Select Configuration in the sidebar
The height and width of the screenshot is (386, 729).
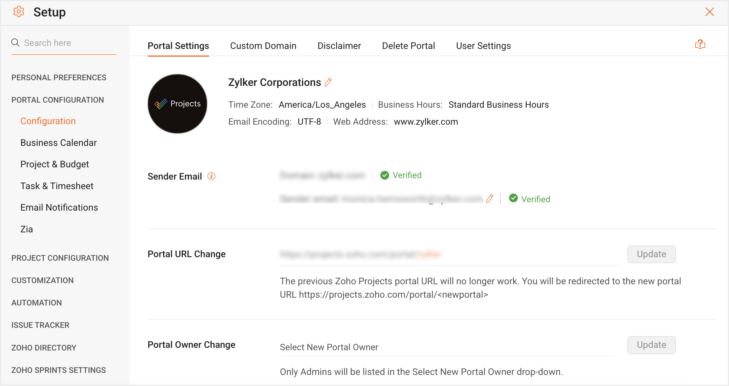pyautogui.click(x=48, y=121)
